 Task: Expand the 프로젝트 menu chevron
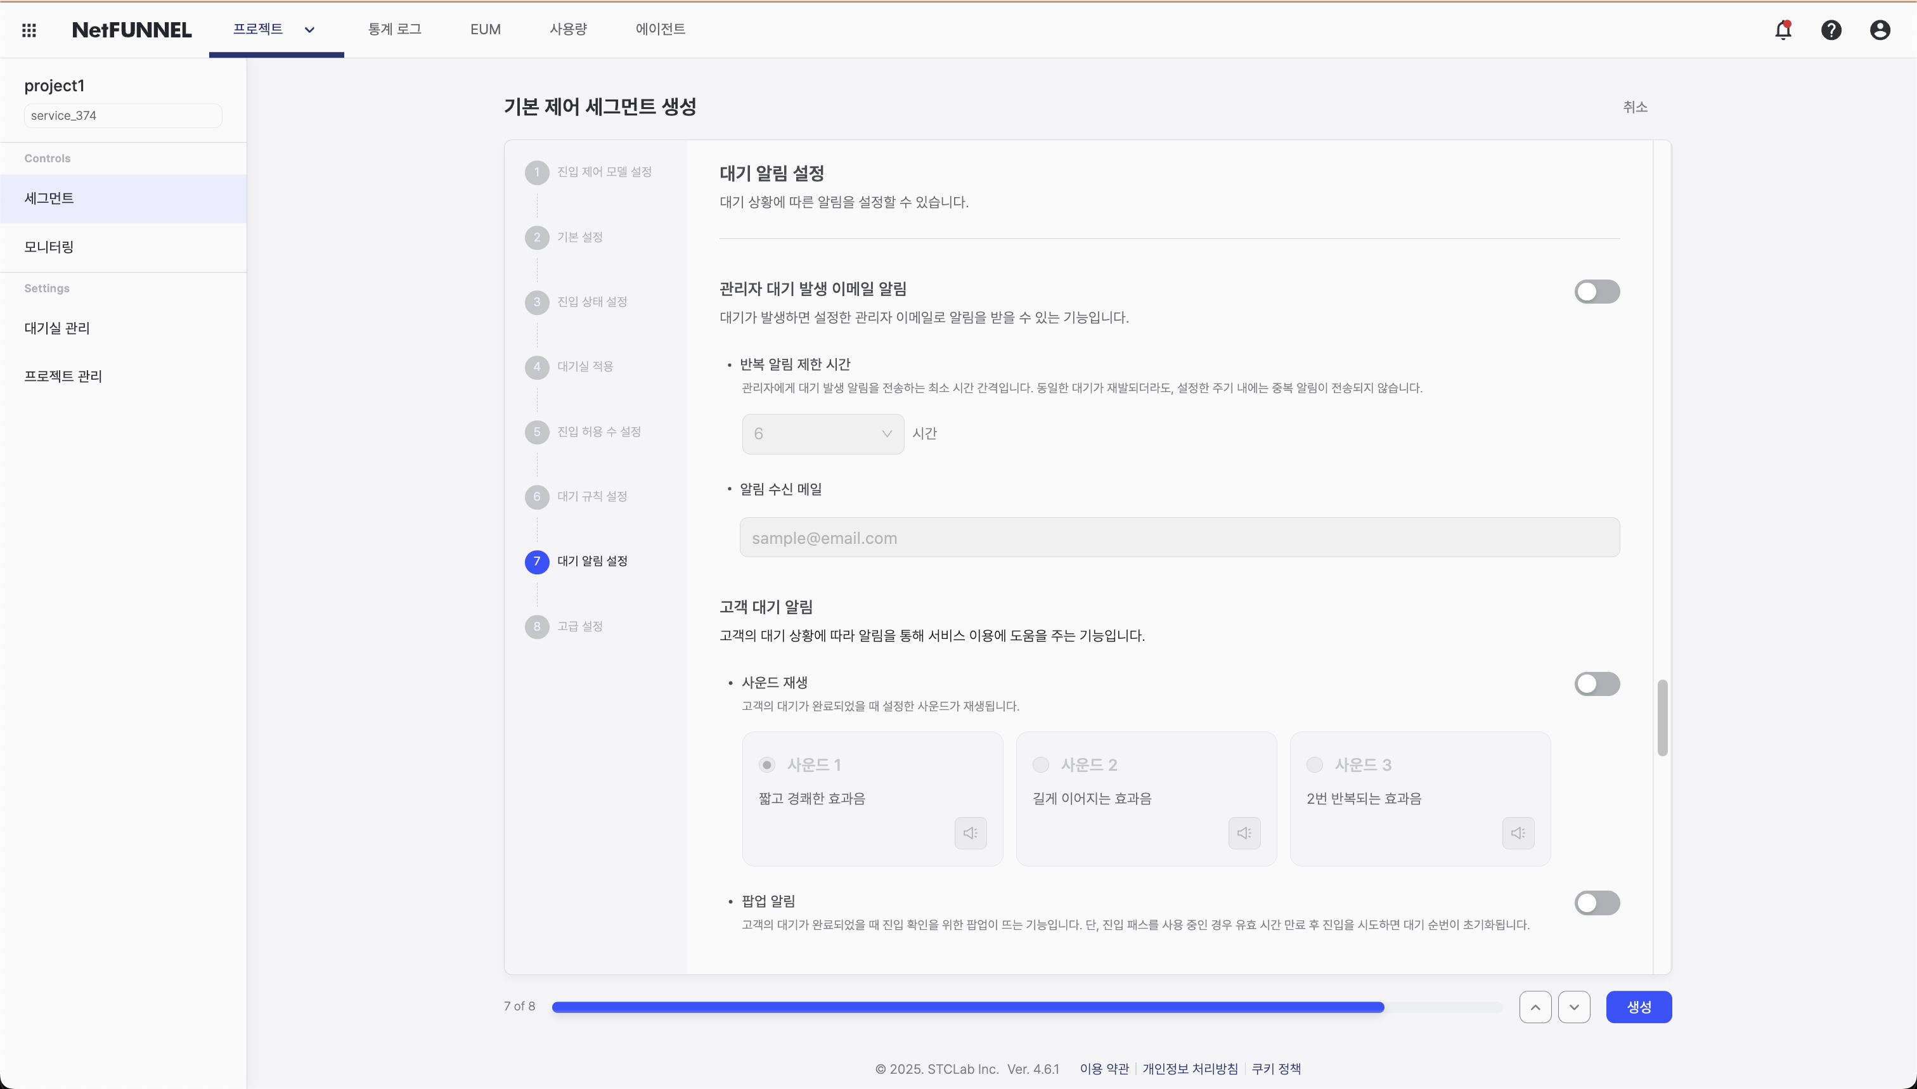tap(309, 30)
